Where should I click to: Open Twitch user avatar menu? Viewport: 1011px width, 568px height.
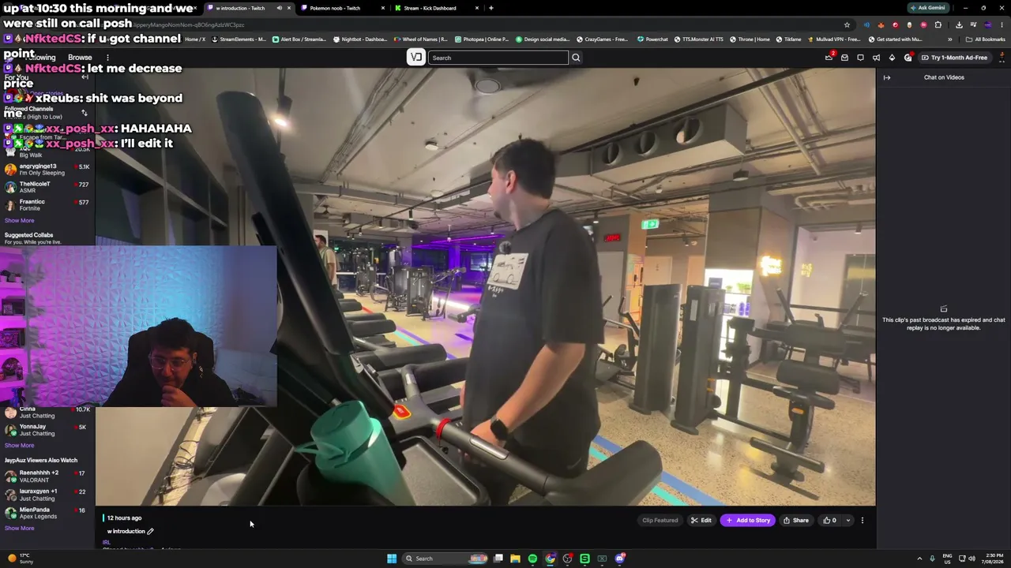pyautogui.click(x=1002, y=58)
